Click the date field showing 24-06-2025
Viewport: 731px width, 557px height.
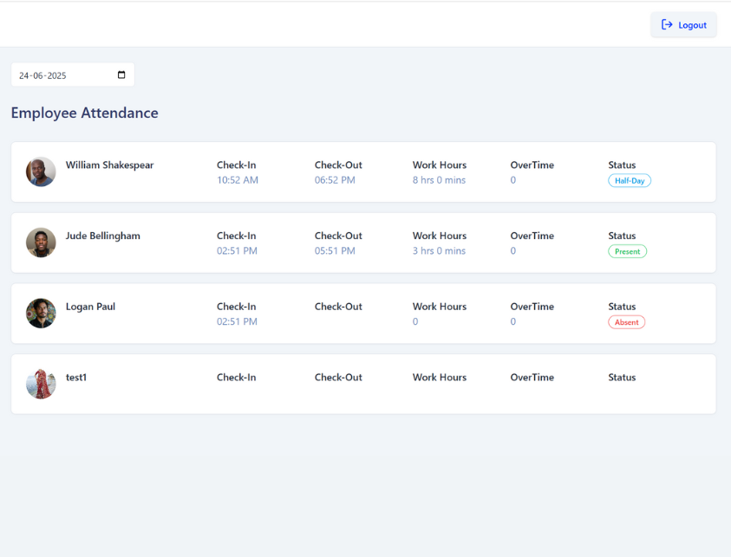tap(73, 75)
